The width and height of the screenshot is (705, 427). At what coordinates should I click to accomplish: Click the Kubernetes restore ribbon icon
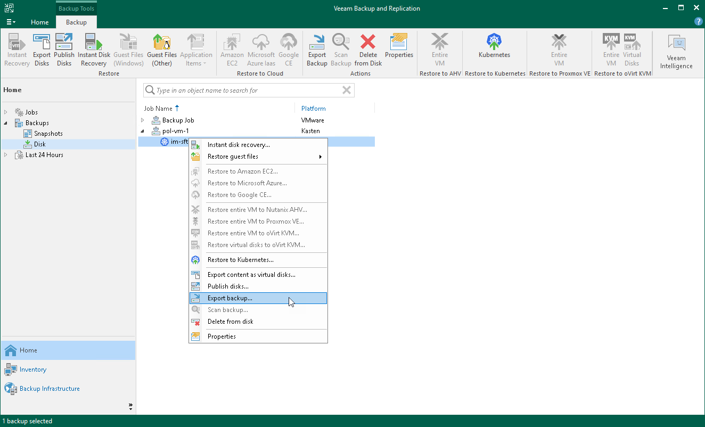tap(494, 46)
